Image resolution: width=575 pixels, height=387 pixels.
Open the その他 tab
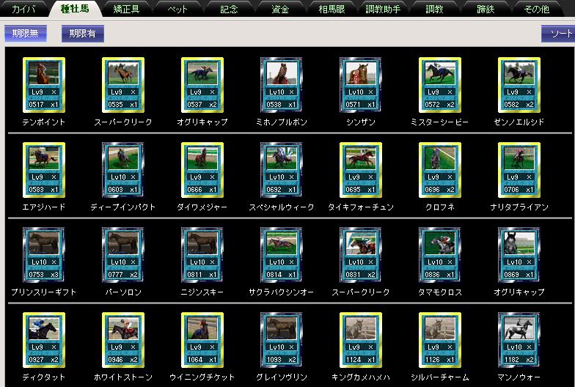point(537,9)
